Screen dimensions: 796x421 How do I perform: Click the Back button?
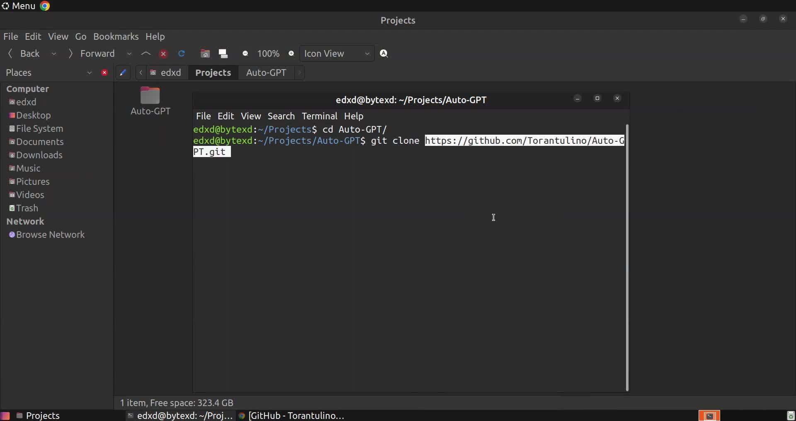coord(25,53)
